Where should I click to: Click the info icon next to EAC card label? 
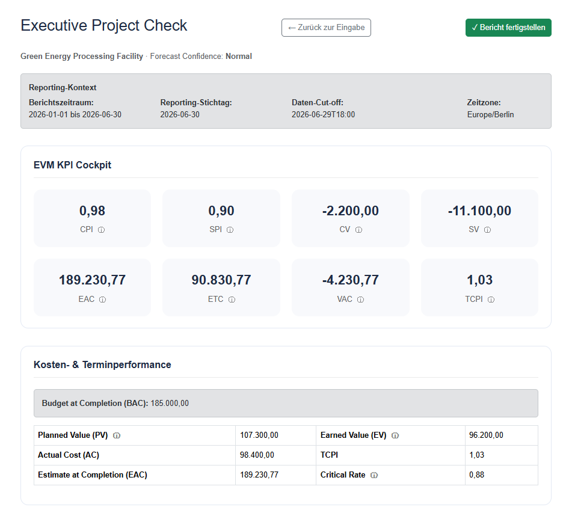pos(102,300)
